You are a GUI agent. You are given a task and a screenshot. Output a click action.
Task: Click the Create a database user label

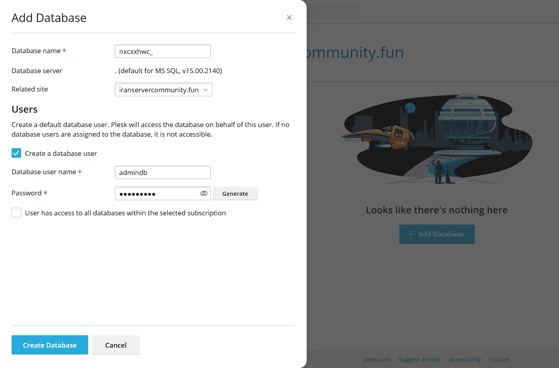pos(61,153)
